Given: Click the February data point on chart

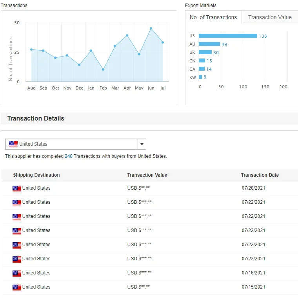Looking at the screenshot, I should (103, 69).
